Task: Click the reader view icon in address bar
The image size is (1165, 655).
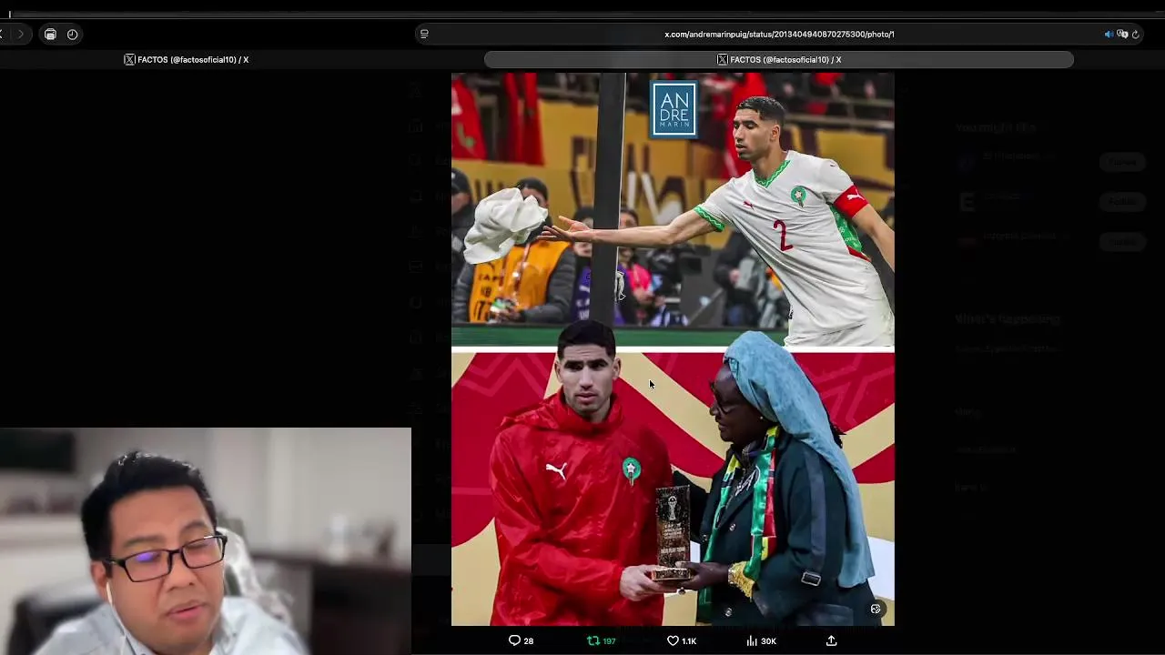Action: pos(423,34)
